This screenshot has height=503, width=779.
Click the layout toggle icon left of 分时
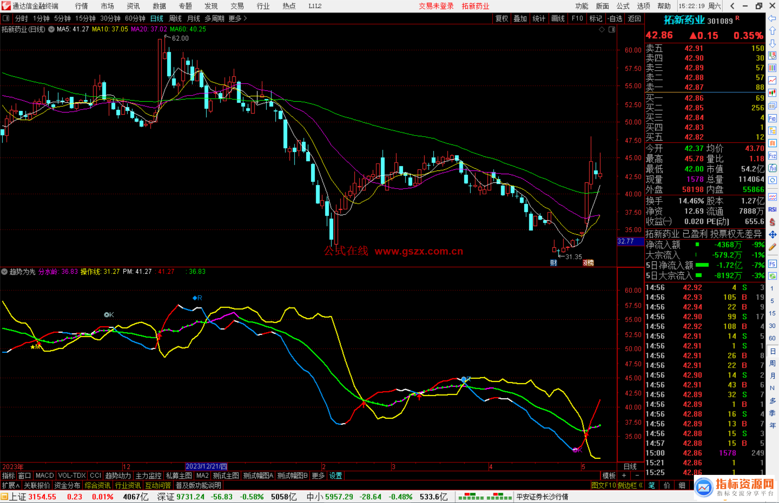pos(6,18)
